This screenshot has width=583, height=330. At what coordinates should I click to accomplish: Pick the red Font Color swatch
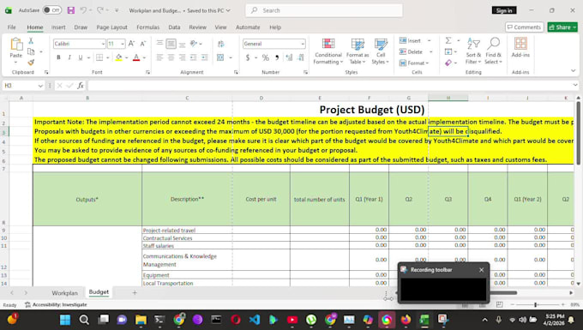pyautogui.click(x=136, y=57)
